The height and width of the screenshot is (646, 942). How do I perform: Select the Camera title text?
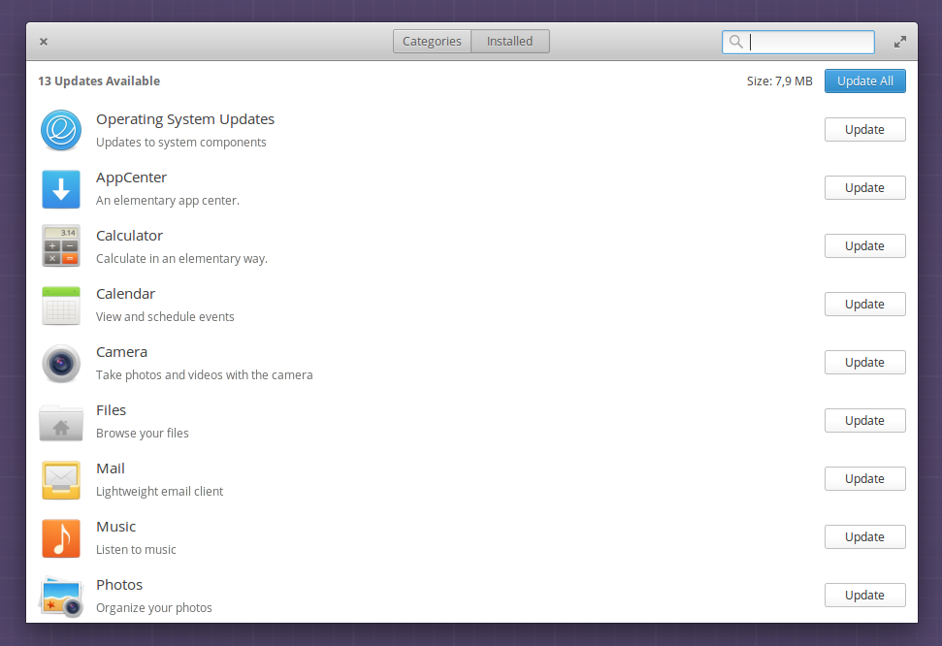click(x=121, y=352)
